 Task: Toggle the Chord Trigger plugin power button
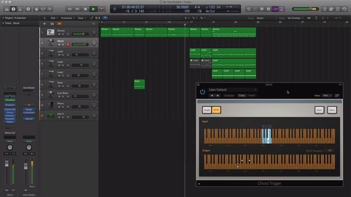(x=202, y=92)
